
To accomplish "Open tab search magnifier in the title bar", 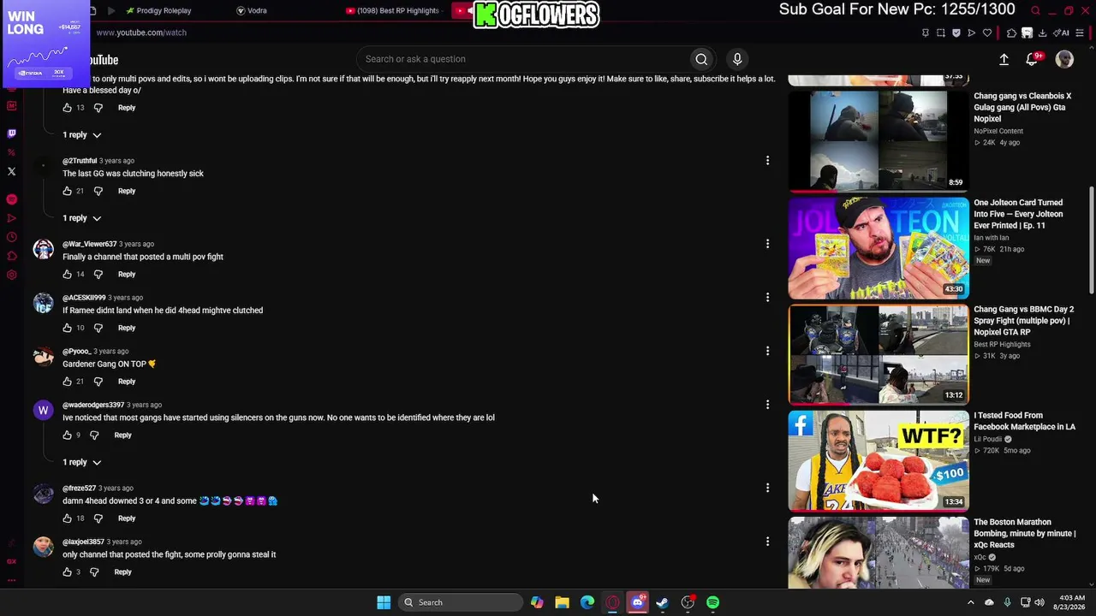I will pos(1035,10).
